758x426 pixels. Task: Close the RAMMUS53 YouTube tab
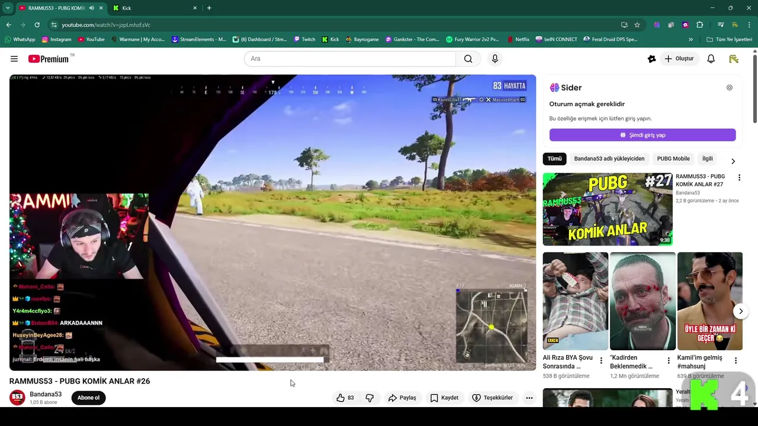[101, 8]
